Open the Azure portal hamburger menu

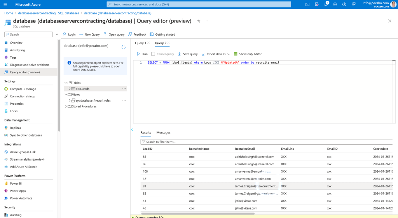[5, 4]
